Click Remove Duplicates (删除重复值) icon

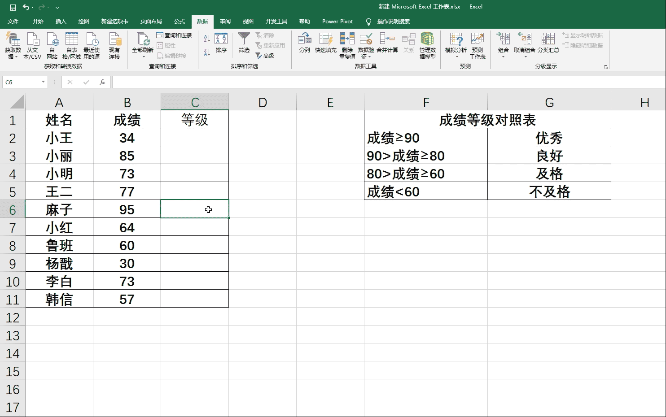pyautogui.click(x=347, y=39)
